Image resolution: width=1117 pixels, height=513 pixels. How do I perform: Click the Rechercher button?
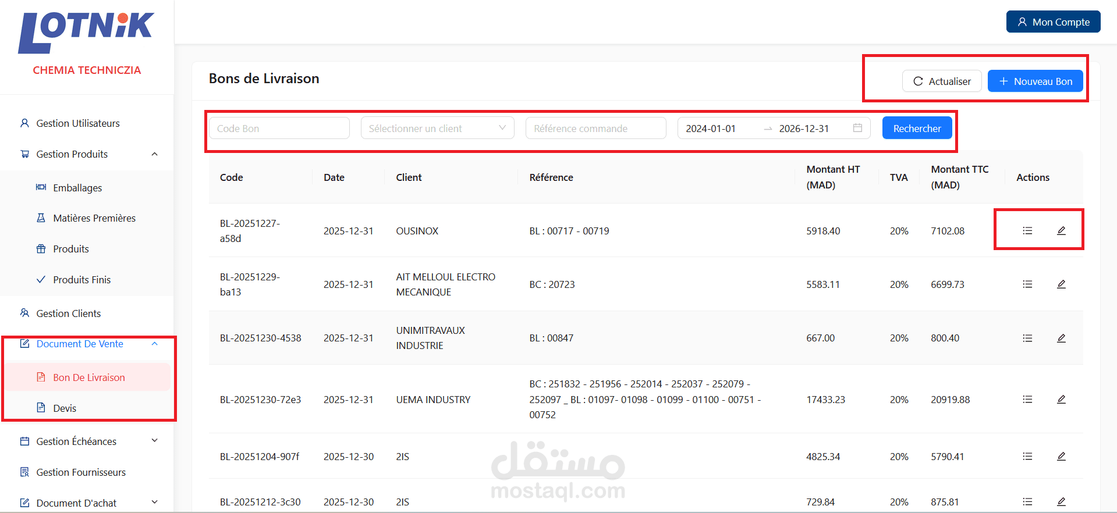(x=917, y=128)
